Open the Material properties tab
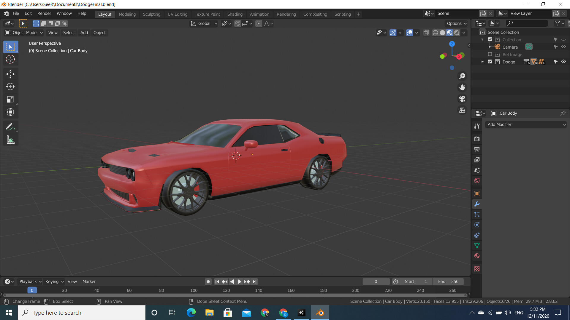Screen dimensions: 570x320 point(477,256)
